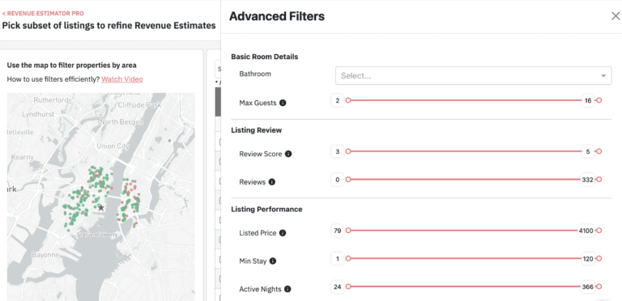
Task: Click the Active Nights info icon
Action: [x=288, y=289]
